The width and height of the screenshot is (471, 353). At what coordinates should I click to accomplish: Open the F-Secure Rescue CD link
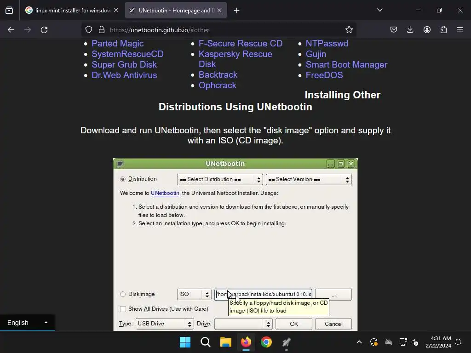point(240,44)
